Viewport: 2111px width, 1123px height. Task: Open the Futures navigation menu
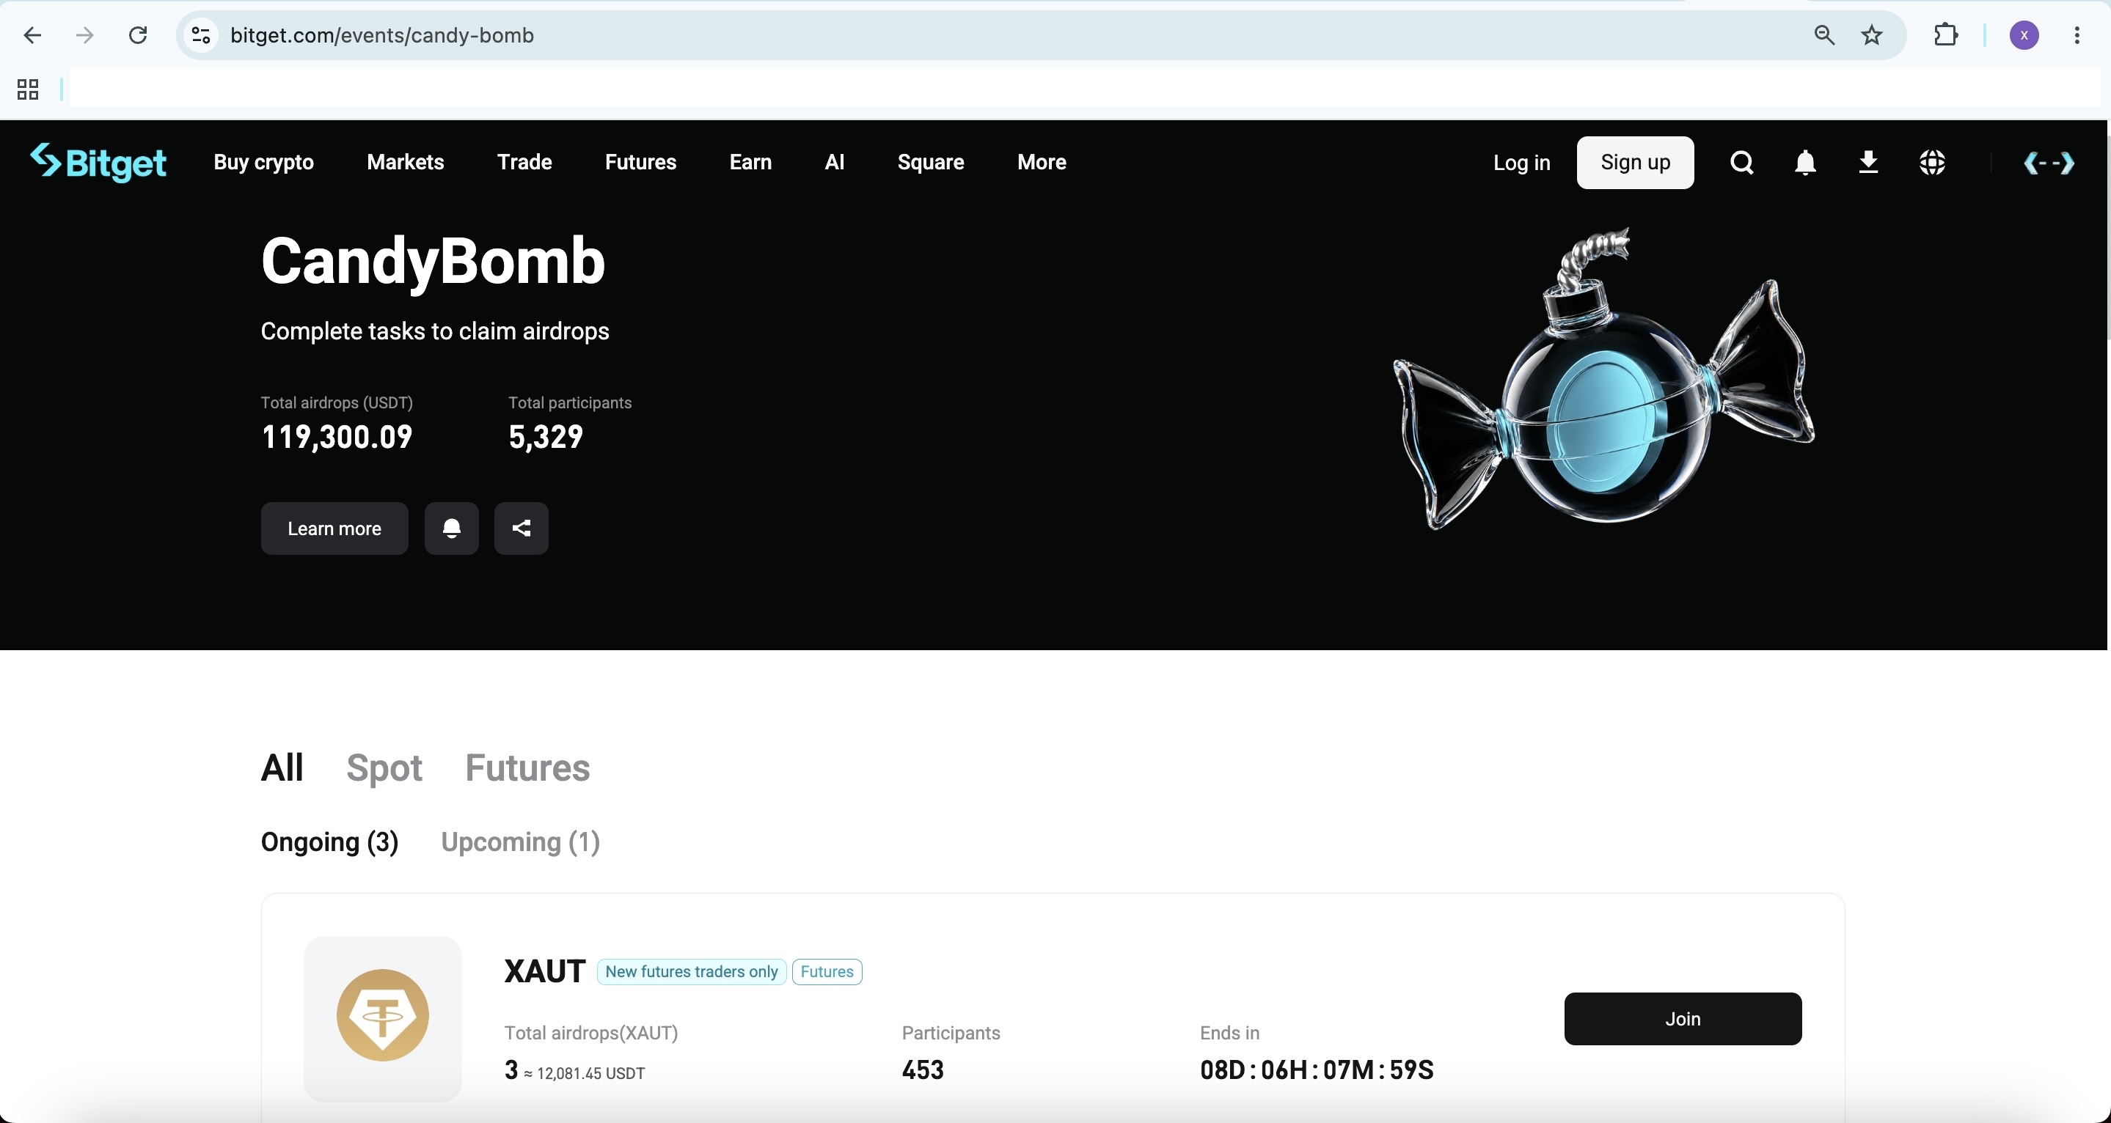(641, 162)
